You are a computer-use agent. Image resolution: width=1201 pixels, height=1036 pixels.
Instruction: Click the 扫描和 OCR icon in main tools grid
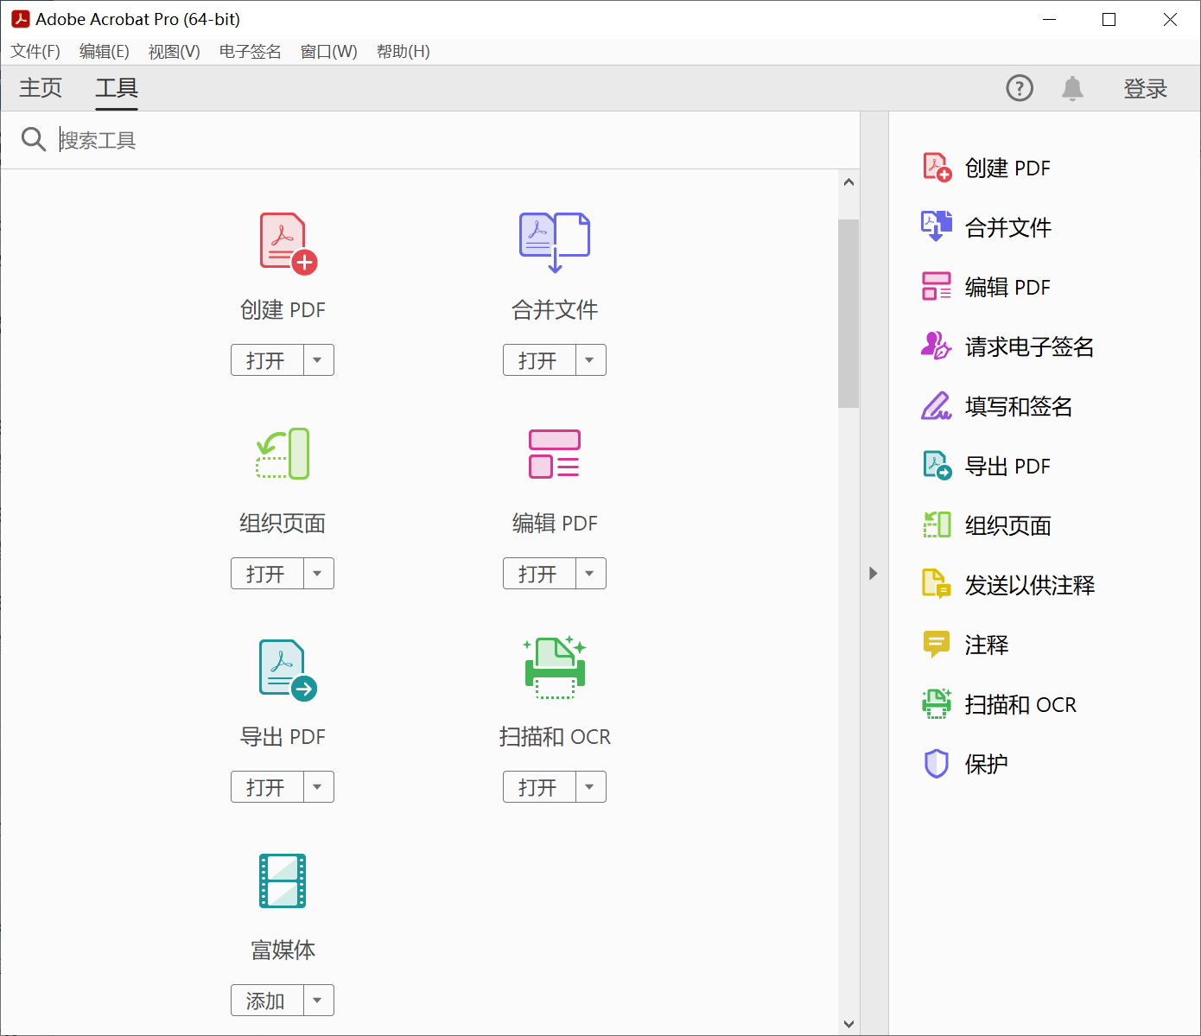click(555, 667)
